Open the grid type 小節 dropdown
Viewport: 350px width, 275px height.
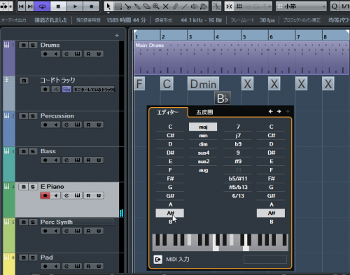pyautogui.click(x=301, y=6)
